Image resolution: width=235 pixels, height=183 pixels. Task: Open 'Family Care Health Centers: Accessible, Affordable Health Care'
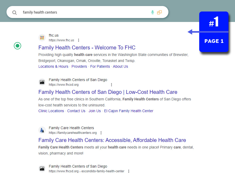click(x=112, y=140)
